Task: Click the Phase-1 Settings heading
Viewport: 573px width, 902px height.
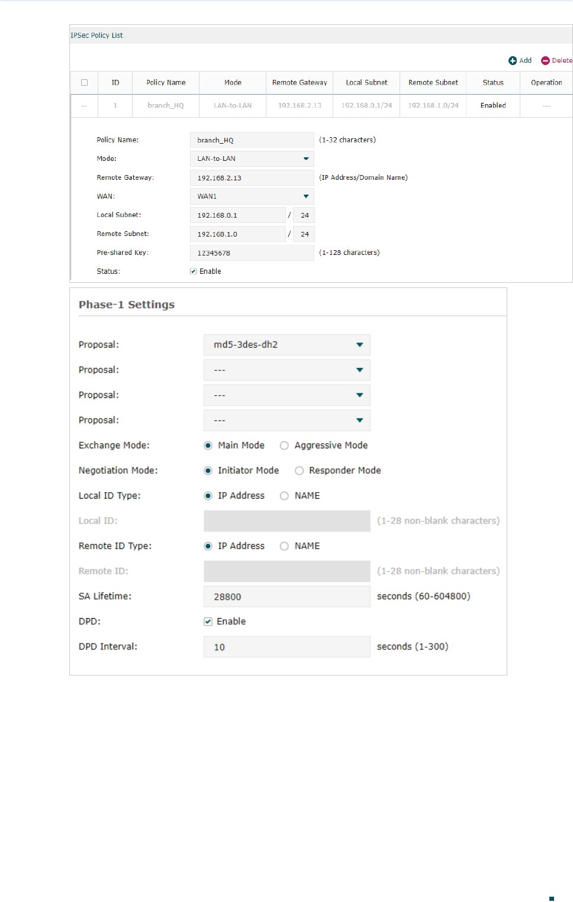Action: tap(127, 305)
